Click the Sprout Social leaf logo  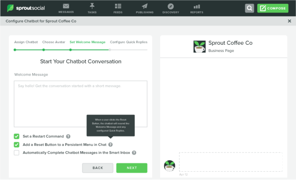pos(10,8)
